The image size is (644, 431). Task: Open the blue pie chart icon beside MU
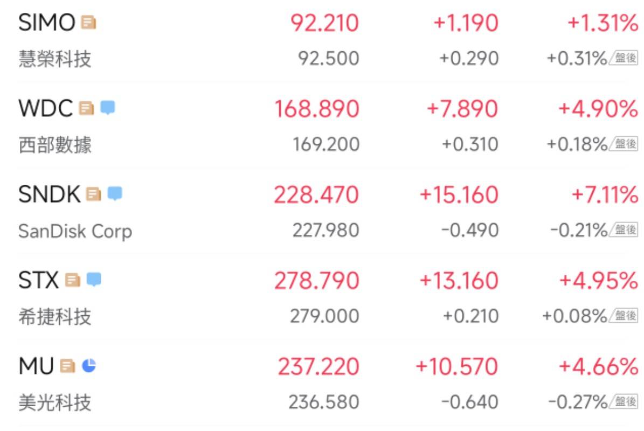[x=89, y=366]
